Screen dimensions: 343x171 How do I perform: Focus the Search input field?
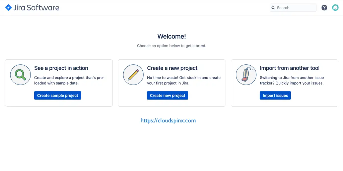pos(293,8)
